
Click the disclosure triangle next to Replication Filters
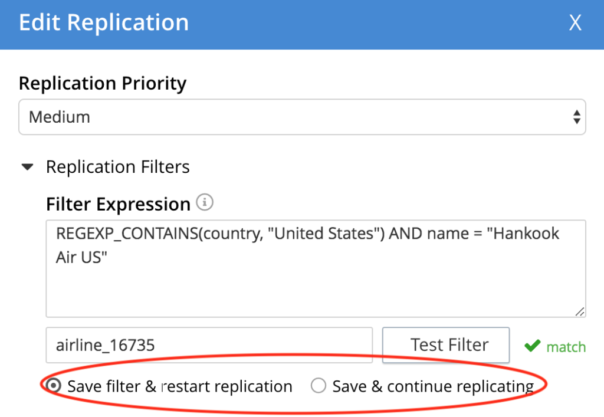point(27,167)
